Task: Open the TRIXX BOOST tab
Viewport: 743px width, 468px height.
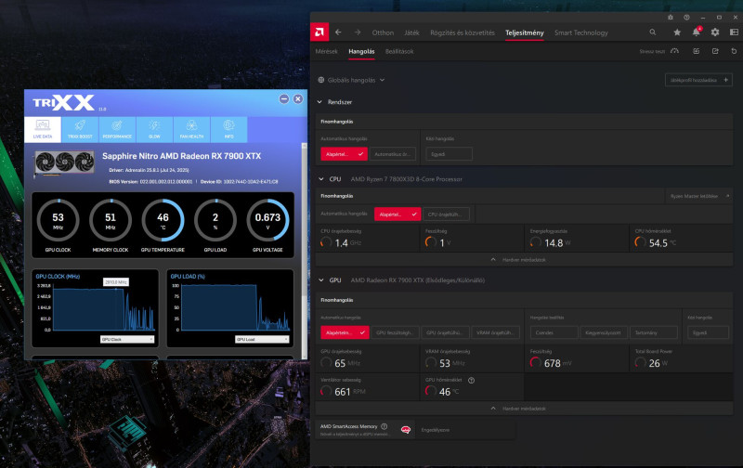Action: [x=80, y=129]
